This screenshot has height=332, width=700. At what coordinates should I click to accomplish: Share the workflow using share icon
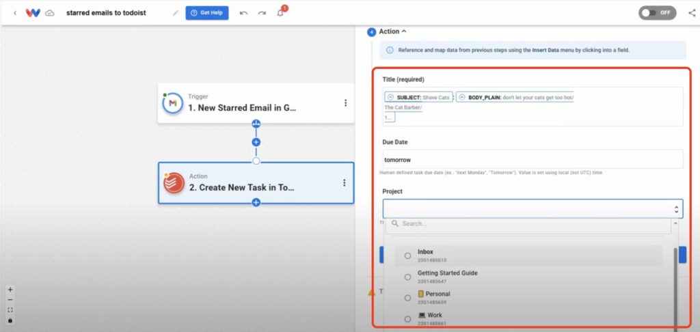point(692,13)
